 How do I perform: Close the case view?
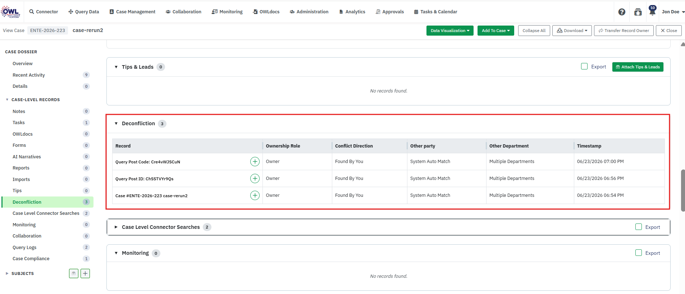pos(669,31)
